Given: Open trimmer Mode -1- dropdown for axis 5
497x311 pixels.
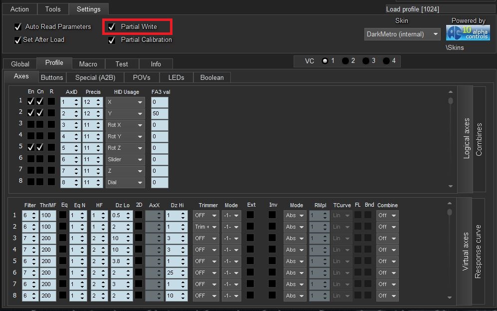Looking at the screenshot, I should (x=231, y=261).
